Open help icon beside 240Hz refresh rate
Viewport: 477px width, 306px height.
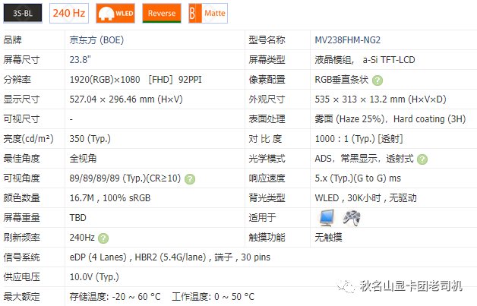103,238
